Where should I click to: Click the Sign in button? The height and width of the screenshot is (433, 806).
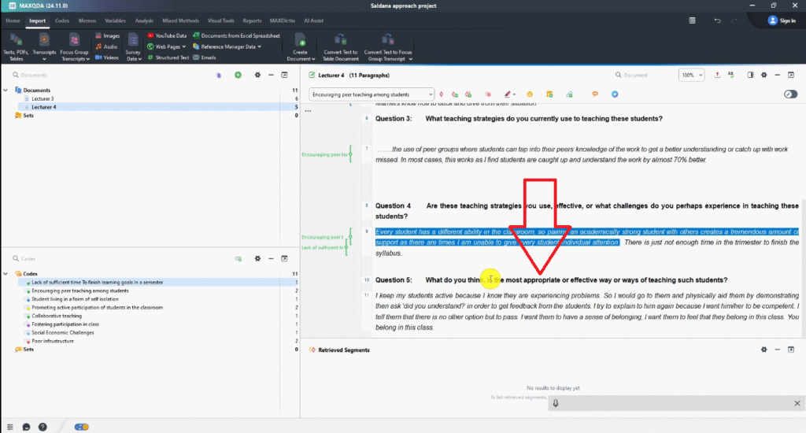[782, 20]
